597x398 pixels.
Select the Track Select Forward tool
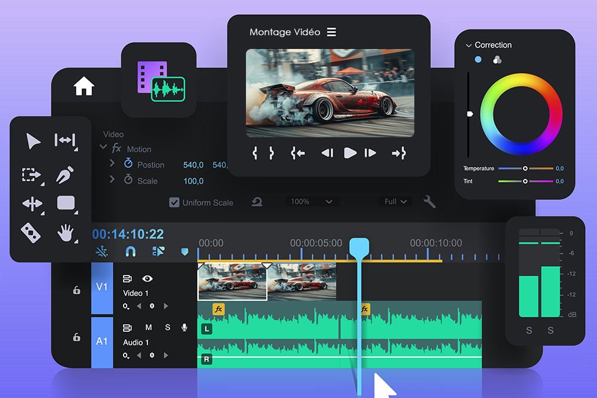click(x=31, y=175)
